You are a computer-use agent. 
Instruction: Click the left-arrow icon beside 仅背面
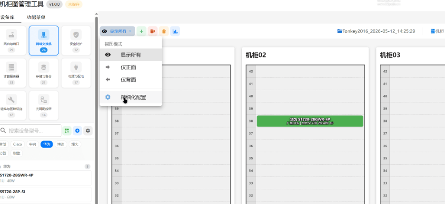(x=108, y=80)
